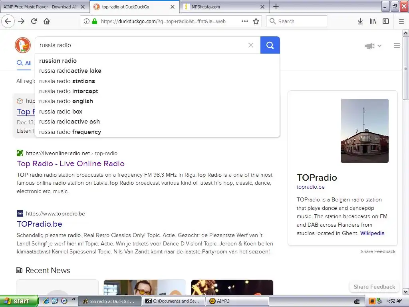
Task: Open the Downloads toolbar icon
Action: (x=360, y=22)
